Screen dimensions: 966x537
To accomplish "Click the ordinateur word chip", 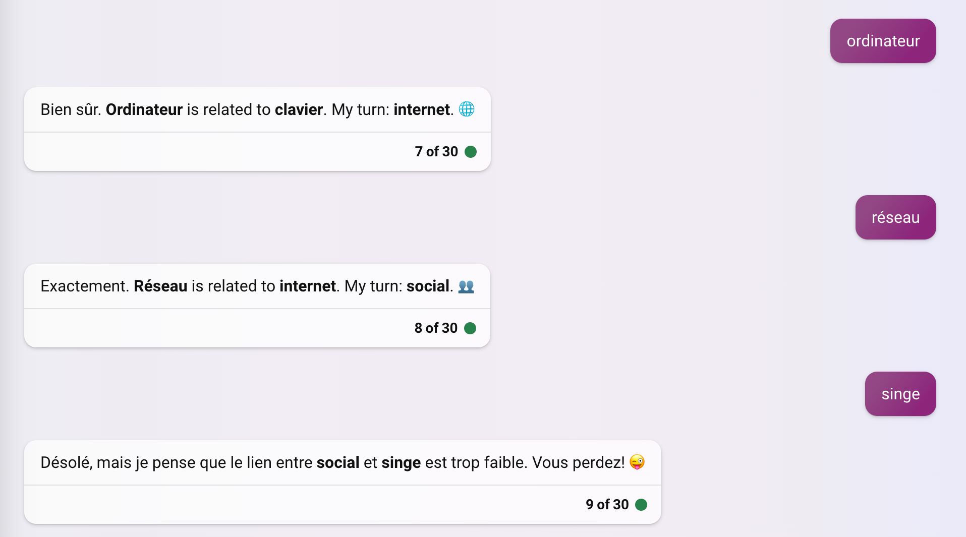I will (x=882, y=41).
